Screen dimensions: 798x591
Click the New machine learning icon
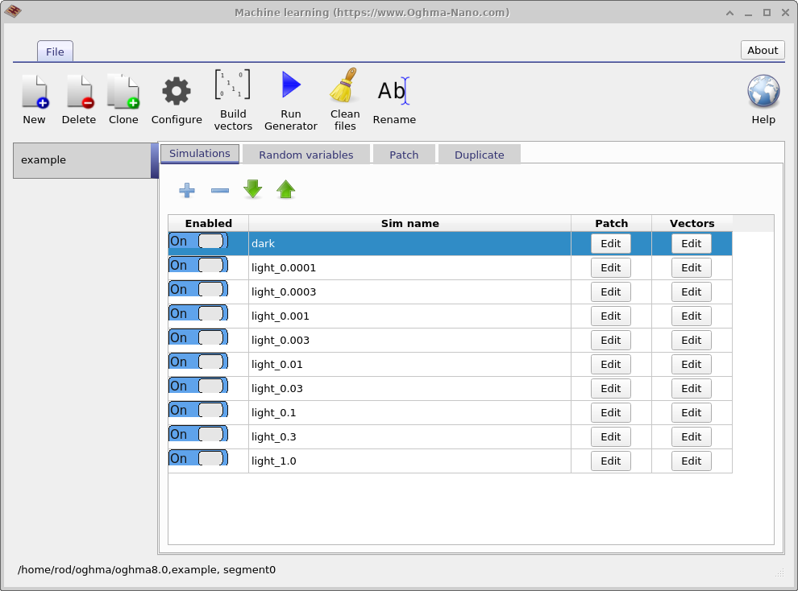pyautogui.click(x=35, y=92)
